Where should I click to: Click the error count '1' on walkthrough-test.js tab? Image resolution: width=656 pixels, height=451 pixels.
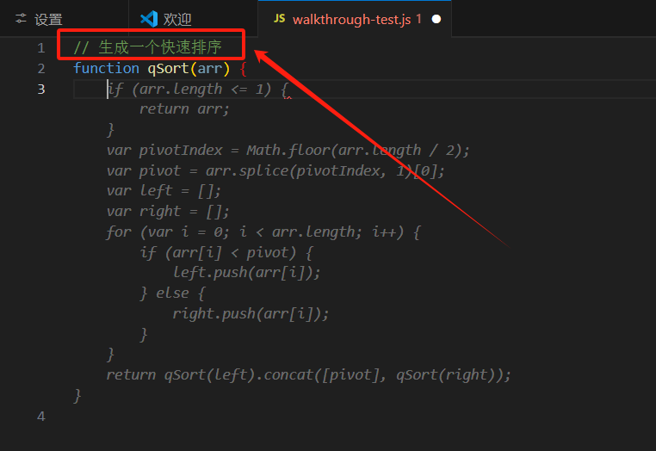pos(418,19)
